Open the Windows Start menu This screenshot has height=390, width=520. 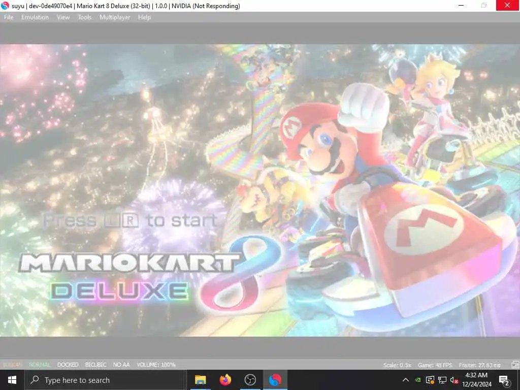coord(12,380)
